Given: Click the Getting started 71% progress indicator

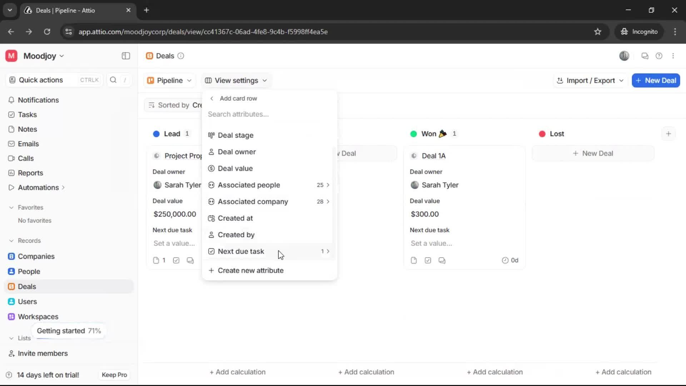Looking at the screenshot, I should [69, 331].
